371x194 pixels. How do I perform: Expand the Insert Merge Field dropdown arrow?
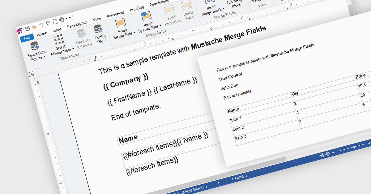click(x=134, y=33)
